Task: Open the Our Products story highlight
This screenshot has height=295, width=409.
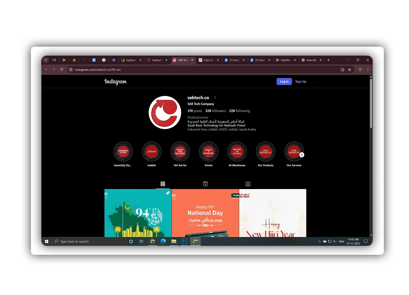Action: (266, 152)
